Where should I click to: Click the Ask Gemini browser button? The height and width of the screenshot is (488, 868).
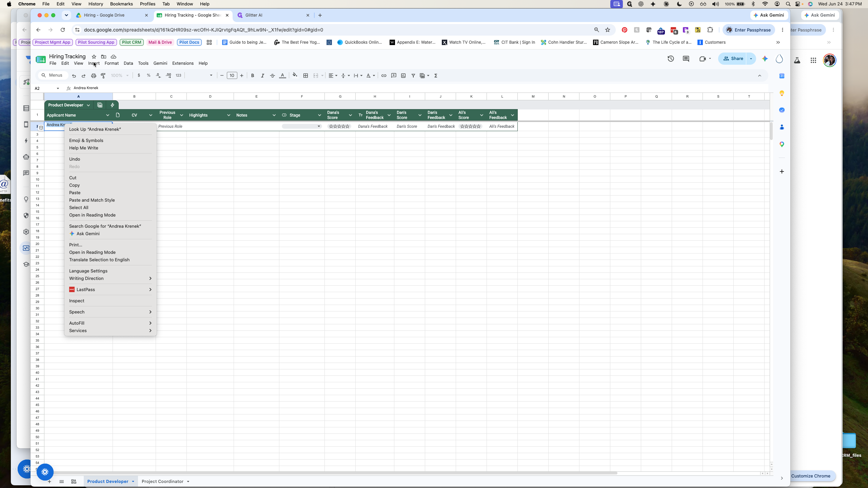pyautogui.click(x=769, y=15)
